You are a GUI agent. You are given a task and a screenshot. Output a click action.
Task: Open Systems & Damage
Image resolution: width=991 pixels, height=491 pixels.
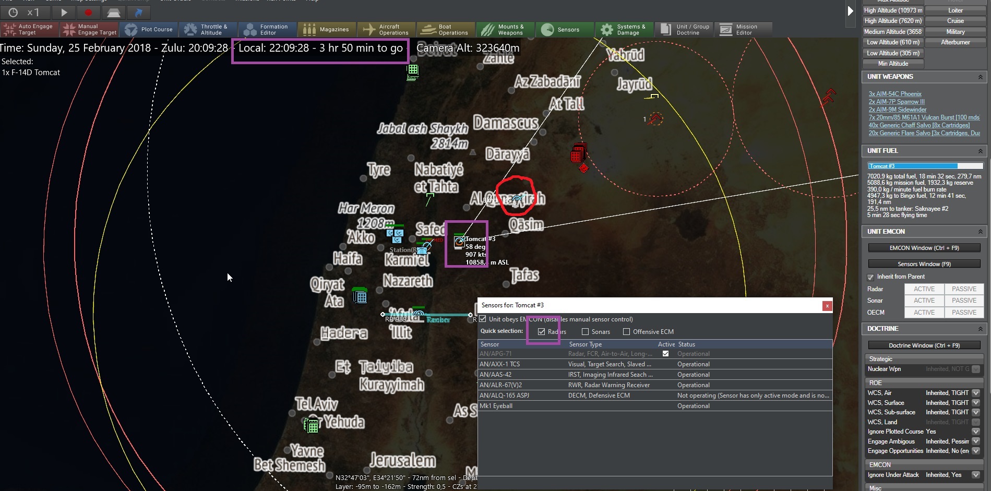[x=625, y=30]
